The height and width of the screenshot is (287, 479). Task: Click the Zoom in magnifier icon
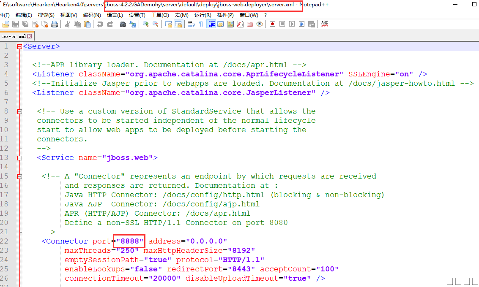coord(145,24)
